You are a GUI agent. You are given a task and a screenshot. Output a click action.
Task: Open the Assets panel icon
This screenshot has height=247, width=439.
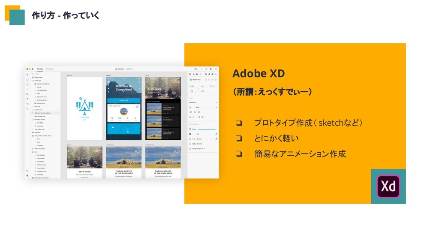pos(27,171)
